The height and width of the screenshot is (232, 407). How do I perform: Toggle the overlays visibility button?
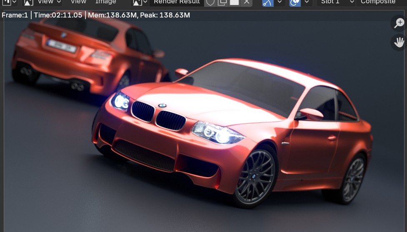(295, 2)
